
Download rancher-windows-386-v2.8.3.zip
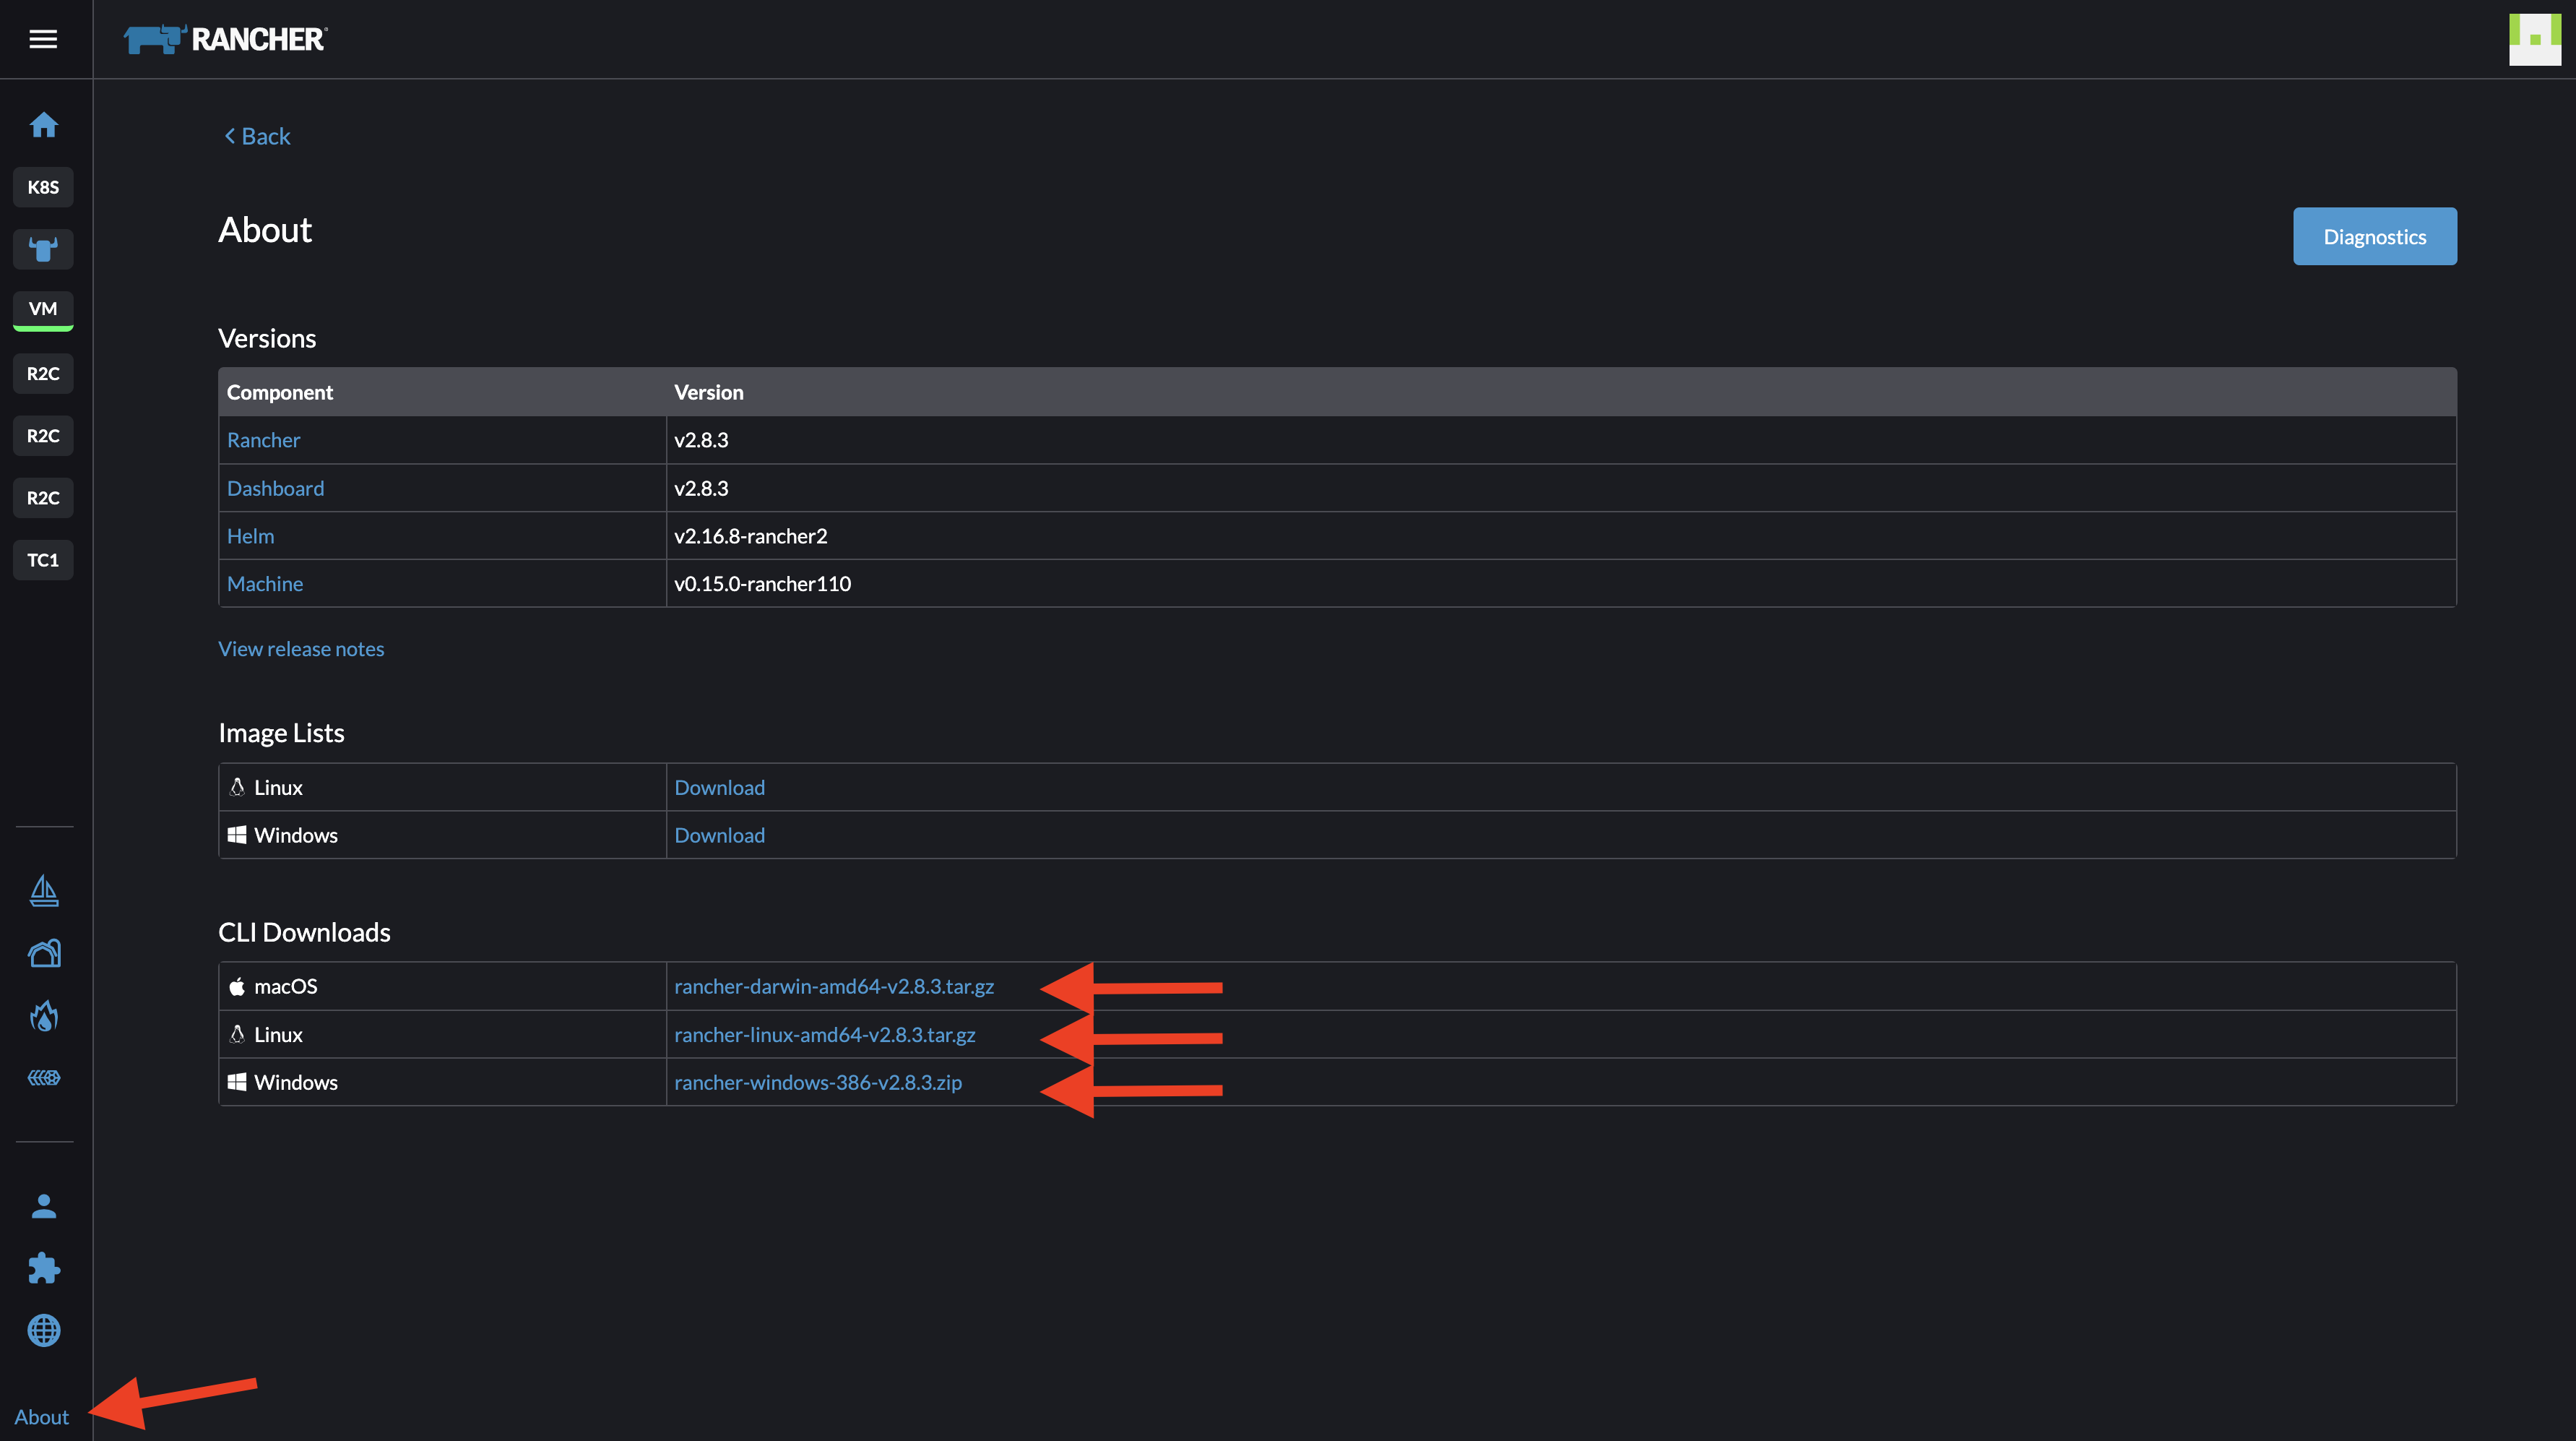click(817, 1083)
